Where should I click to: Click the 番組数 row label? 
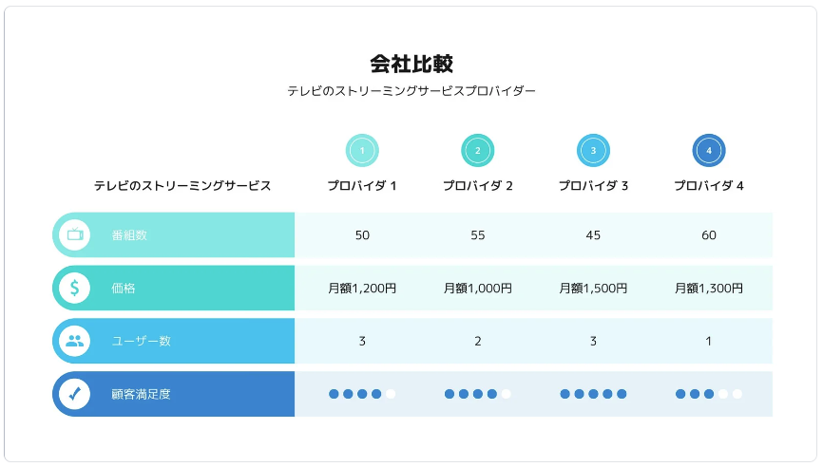click(x=129, y=235)
